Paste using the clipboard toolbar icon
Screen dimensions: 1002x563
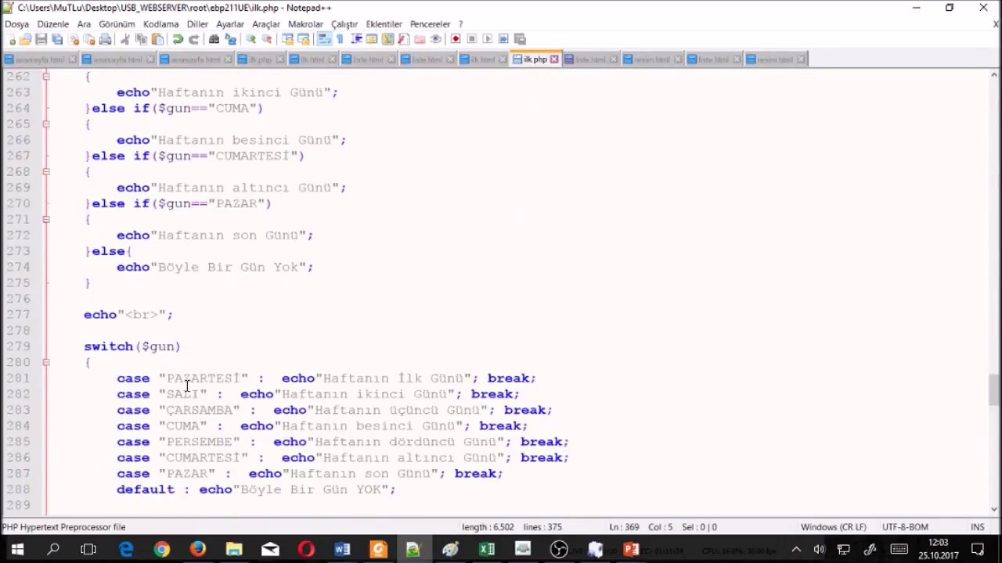[157, 39]
